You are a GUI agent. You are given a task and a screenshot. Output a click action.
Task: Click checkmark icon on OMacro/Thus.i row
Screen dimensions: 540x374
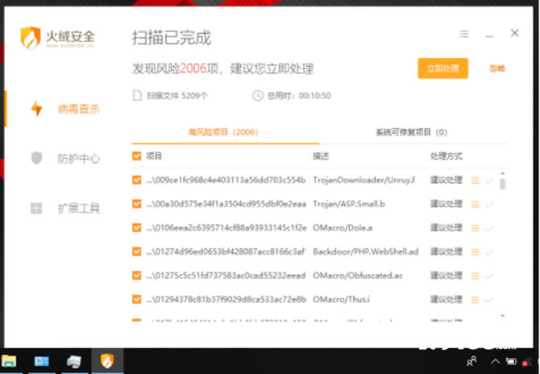pyautogui.click(x=489, y=300)
